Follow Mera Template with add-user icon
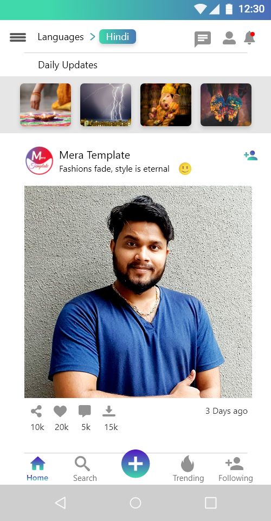The height and width of the screenshot is (521, 271). tap(251, 155)
